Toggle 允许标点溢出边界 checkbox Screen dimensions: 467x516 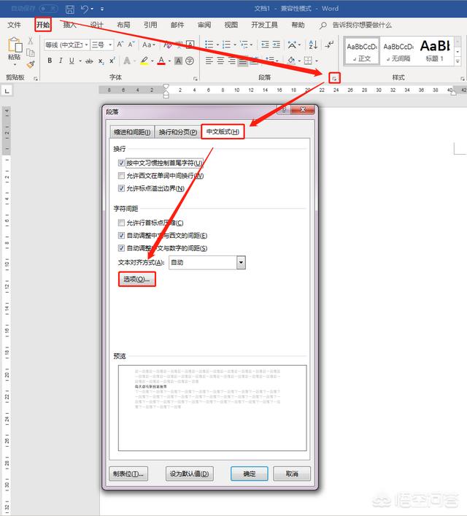[121, 188]
